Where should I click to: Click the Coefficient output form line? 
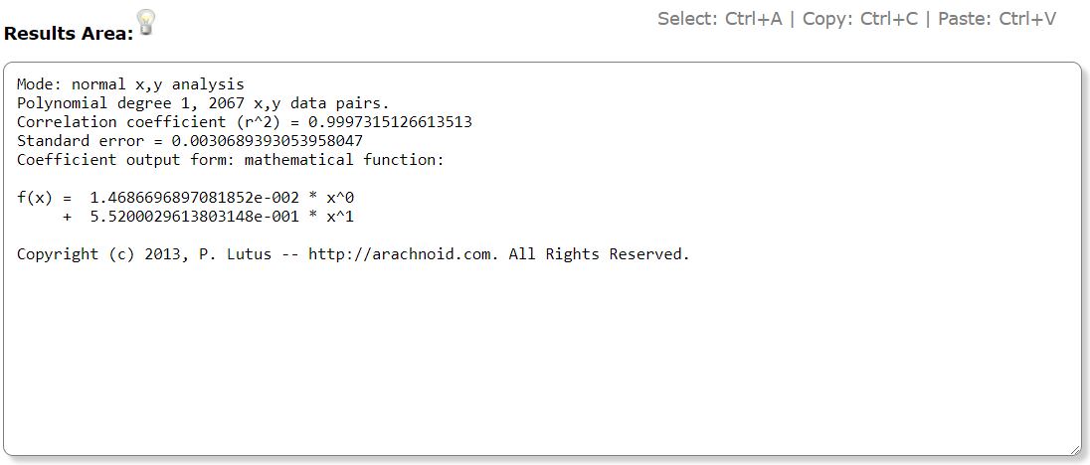click(x=230, y=160)
